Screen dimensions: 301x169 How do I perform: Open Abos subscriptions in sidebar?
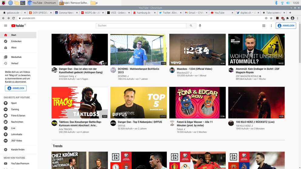(x=18, y=48)
